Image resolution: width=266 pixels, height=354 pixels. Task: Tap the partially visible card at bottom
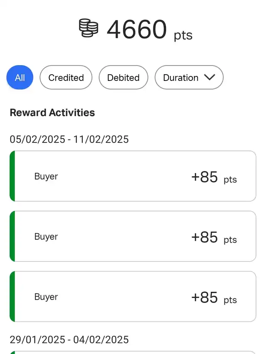pos(133,352)
